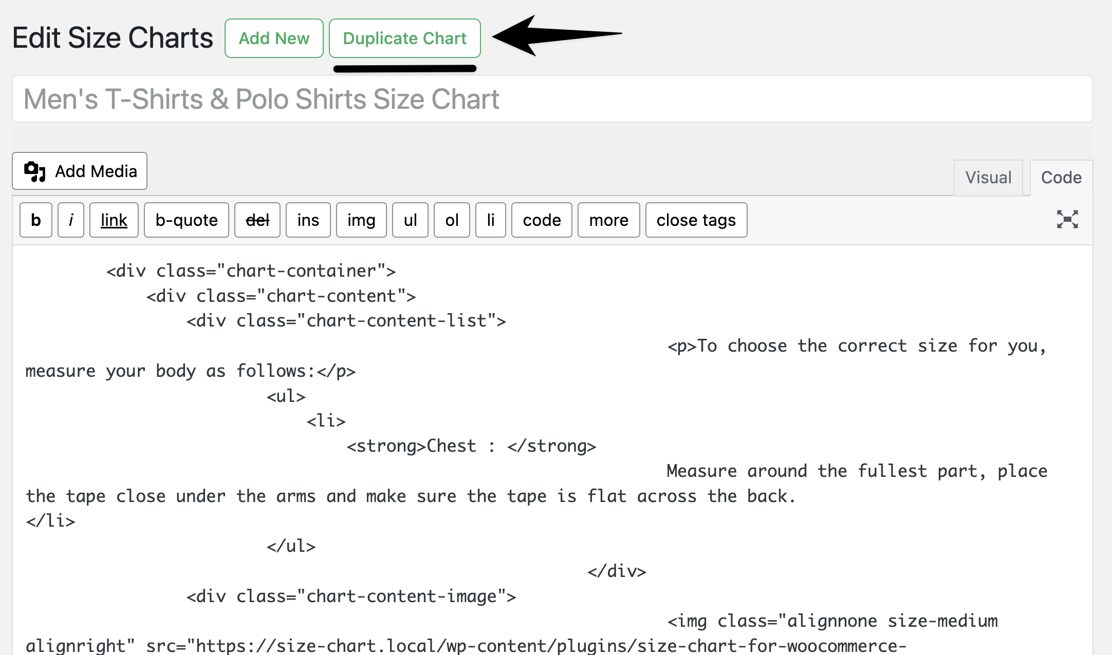This screenshot has height=655, width=1112.
Task: Click the distraction-free fullscreen editor icon
Action: [x=1067, y=220]
